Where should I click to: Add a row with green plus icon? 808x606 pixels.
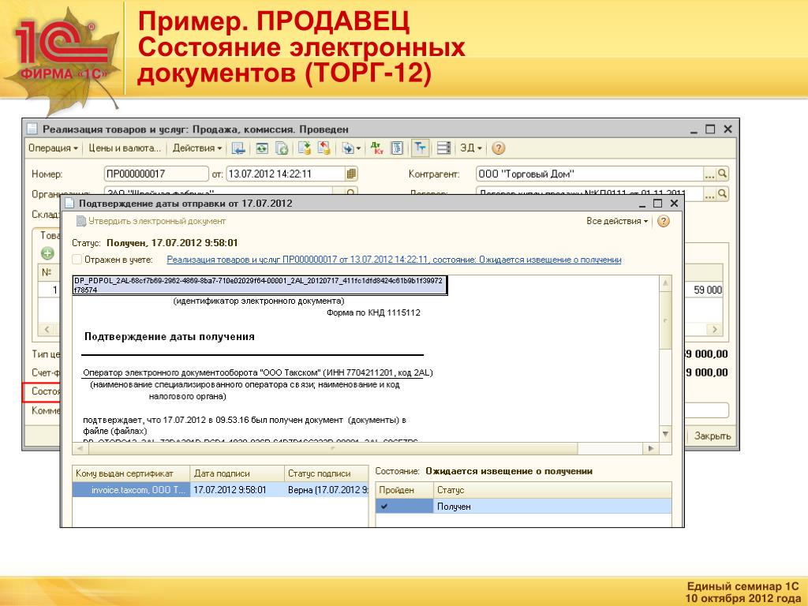(x=47, y=253)
